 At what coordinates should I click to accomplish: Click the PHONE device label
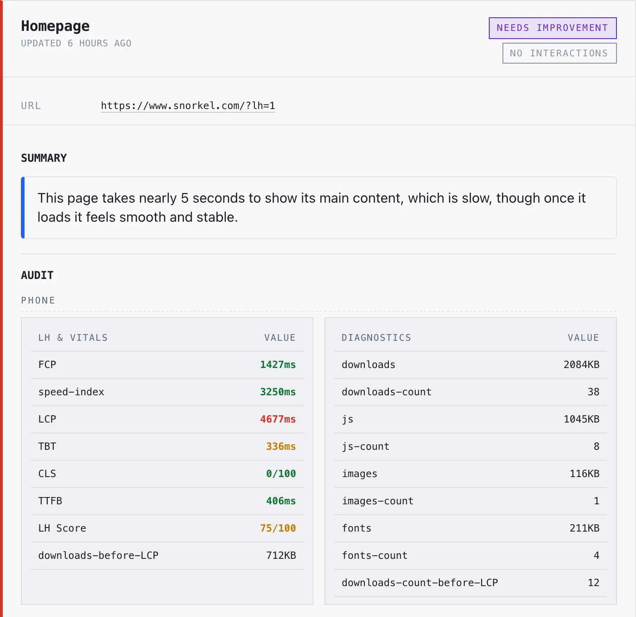point(38,300)
